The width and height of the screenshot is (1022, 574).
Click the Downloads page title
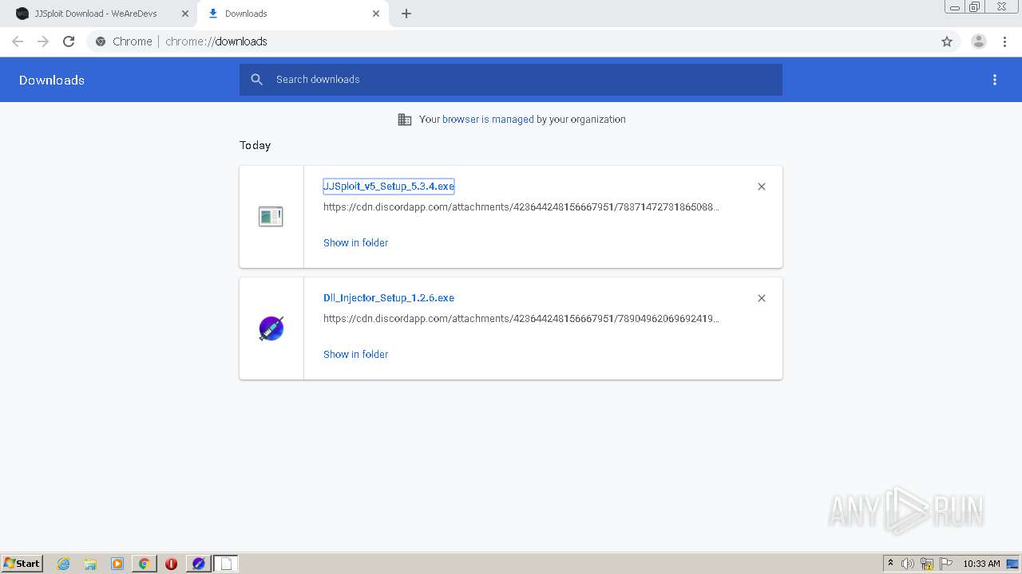(x=52, y=80)
